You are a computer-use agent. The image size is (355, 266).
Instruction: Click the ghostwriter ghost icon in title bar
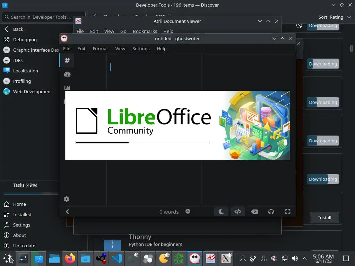pyautogui.click(x=64, y=38)
